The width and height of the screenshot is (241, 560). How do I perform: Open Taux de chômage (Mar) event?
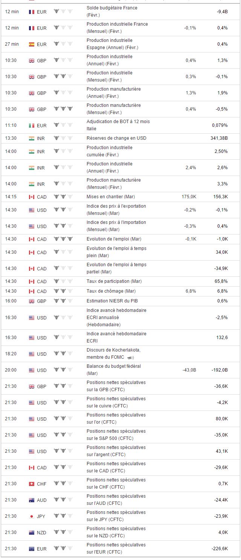click(x=111, y=291)
